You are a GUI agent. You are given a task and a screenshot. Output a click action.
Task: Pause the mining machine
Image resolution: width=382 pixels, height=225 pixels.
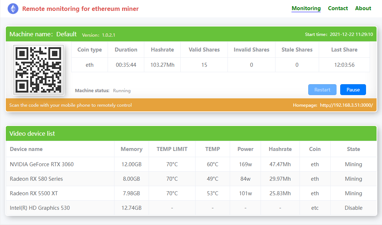(353, 90)
